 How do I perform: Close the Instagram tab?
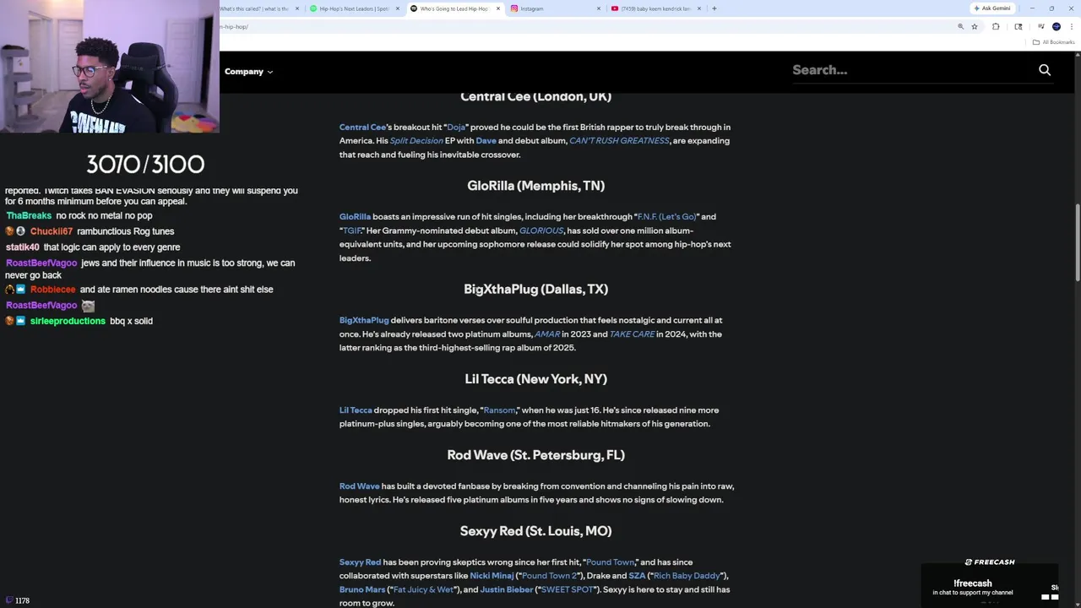pyautogui.click(x=599, y=8)
